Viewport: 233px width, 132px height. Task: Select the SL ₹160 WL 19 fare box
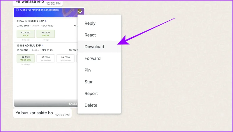coord(26,58)
